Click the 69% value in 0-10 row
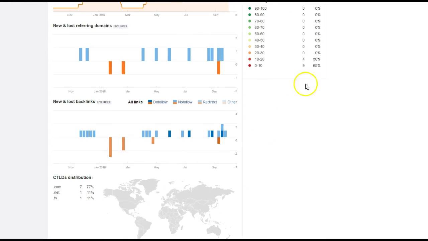 pos(316,66)
